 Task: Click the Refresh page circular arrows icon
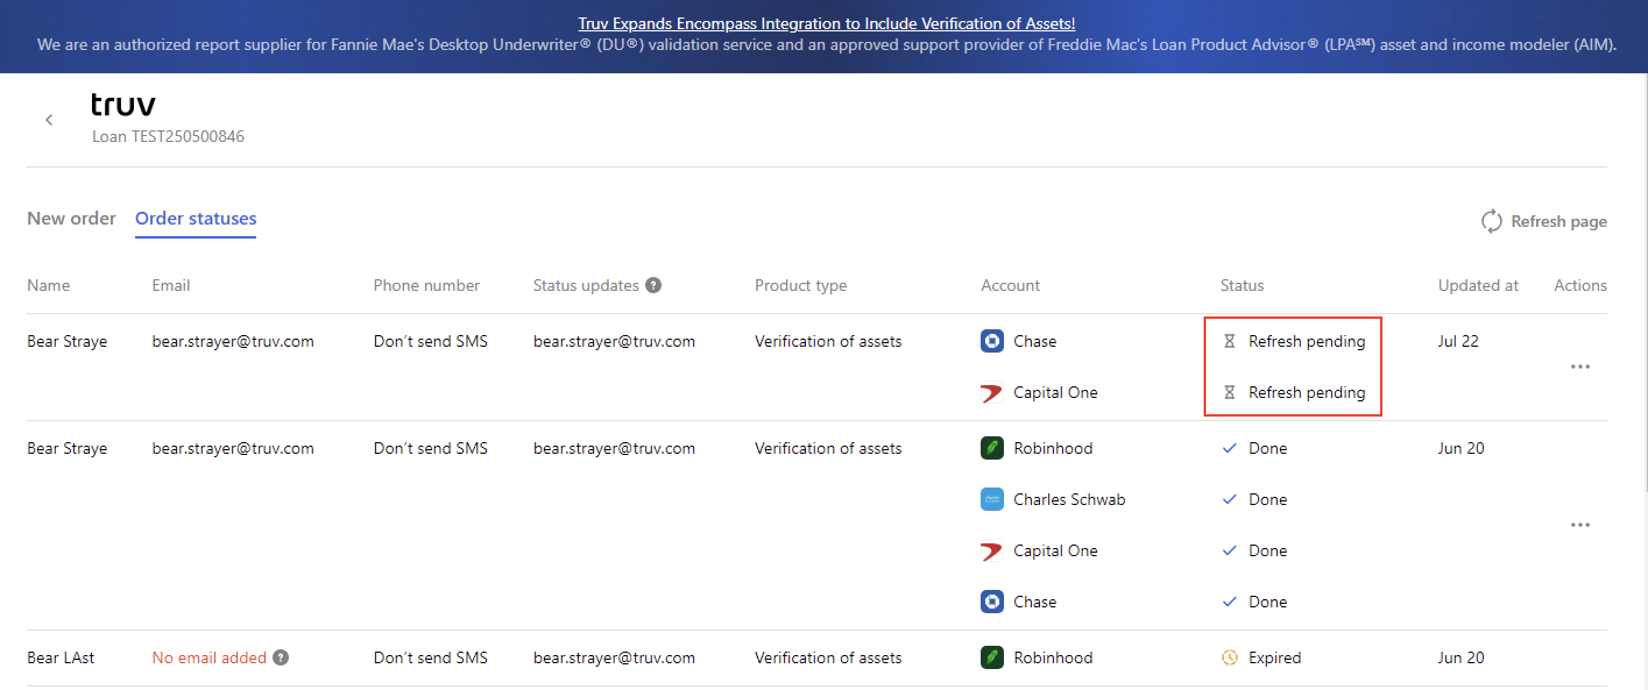[1491, 222]
